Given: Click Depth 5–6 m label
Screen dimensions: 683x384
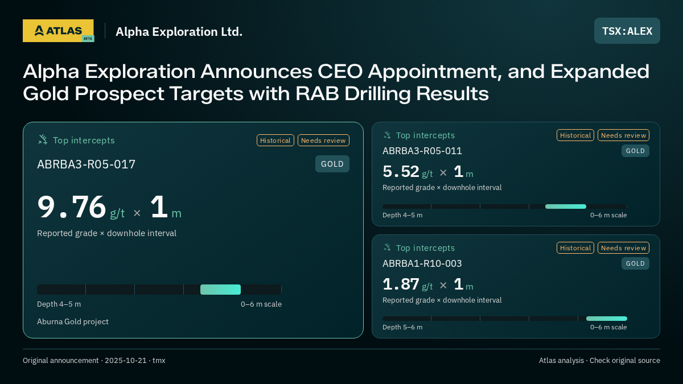Looking at the screenshot, I should [x=402, y=327].
